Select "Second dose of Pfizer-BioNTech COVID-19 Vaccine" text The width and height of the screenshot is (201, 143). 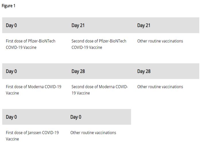99,44
